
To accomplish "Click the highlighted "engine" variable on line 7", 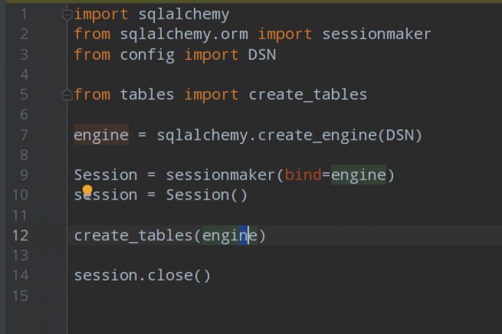I will (x=101, y=135).
